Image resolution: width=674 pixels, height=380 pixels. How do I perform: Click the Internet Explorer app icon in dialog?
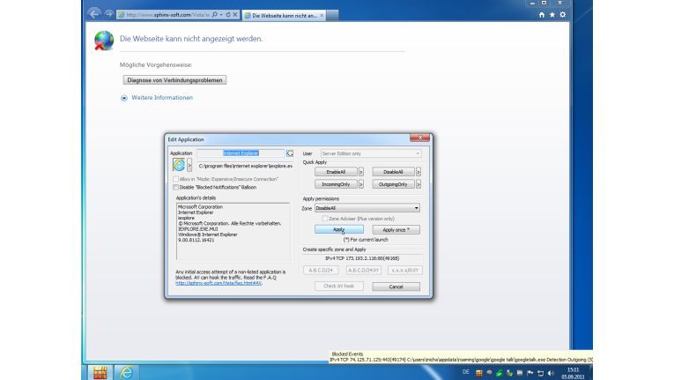pyautogui.click(x=179, y=165)
